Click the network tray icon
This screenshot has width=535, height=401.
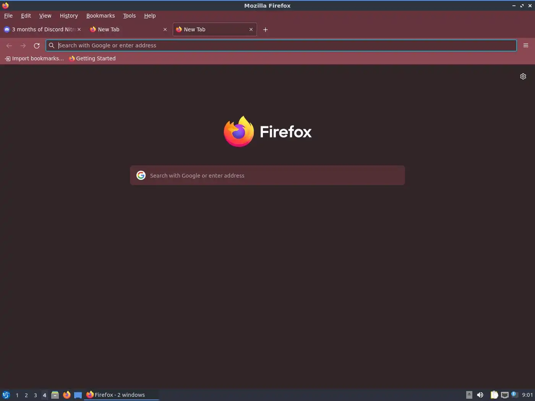tap(505, 395)
